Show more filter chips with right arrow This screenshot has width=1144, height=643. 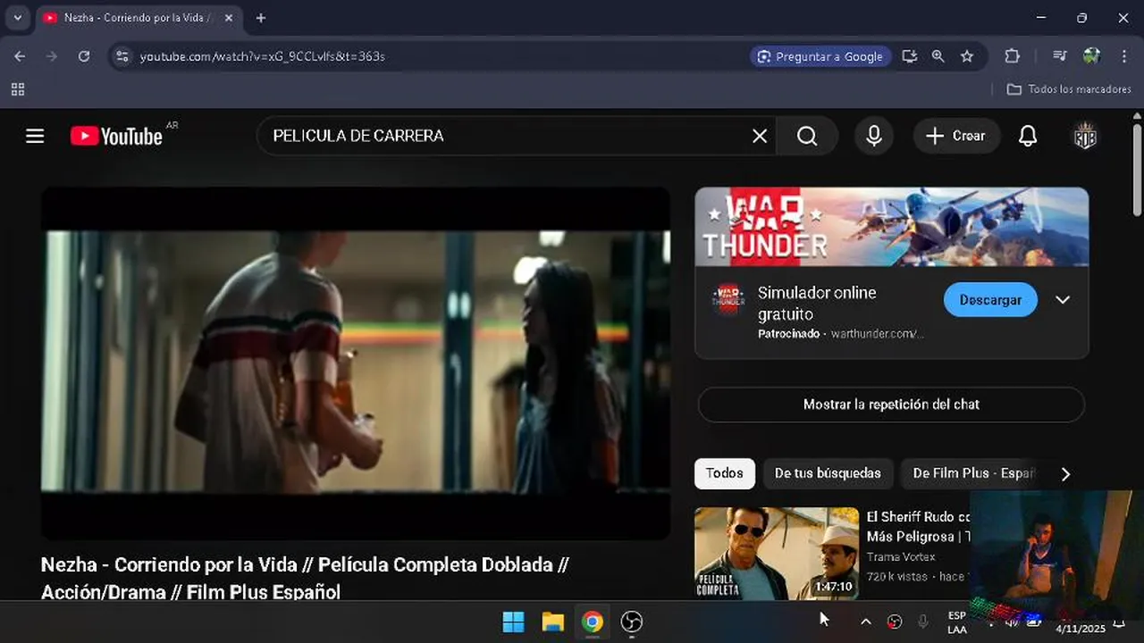coord(1064,474)
